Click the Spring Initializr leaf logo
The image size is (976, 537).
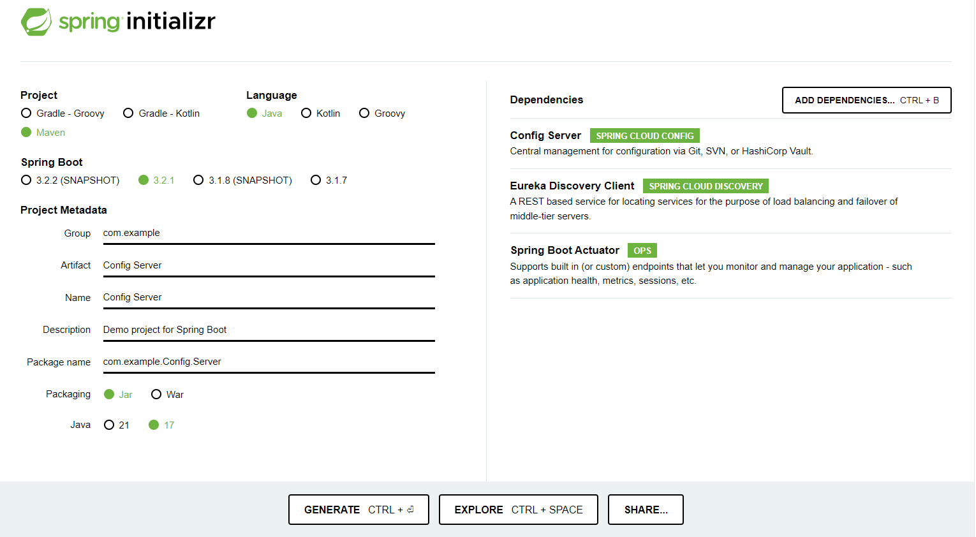pos(36,22)
